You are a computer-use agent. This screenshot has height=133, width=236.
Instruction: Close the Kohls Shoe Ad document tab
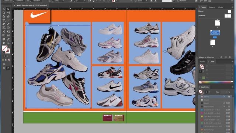14,6
